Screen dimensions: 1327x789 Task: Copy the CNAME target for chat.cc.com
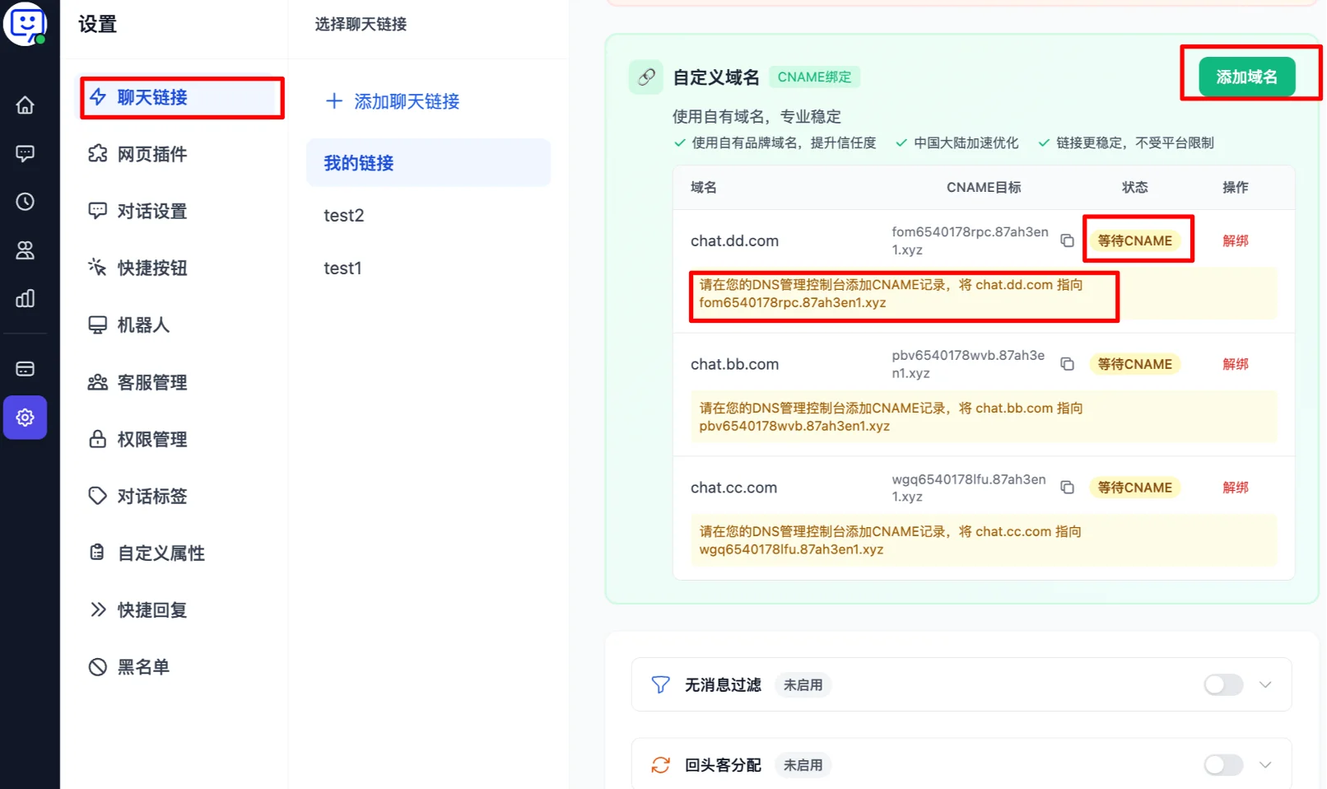coord(1067,487)
